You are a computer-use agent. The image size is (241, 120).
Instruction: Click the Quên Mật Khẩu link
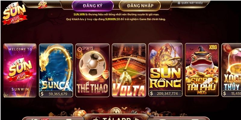click(192, 3)
